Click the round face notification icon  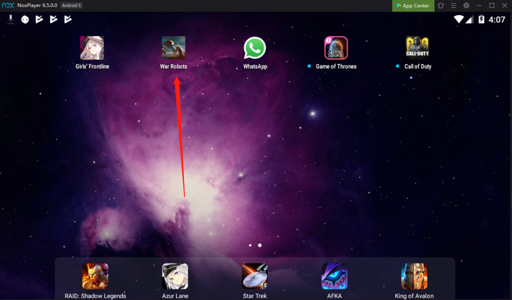point(25,19)
